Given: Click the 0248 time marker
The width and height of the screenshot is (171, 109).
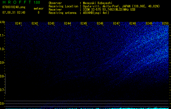Looking at the screenshot, I should [x=133, y=23].
